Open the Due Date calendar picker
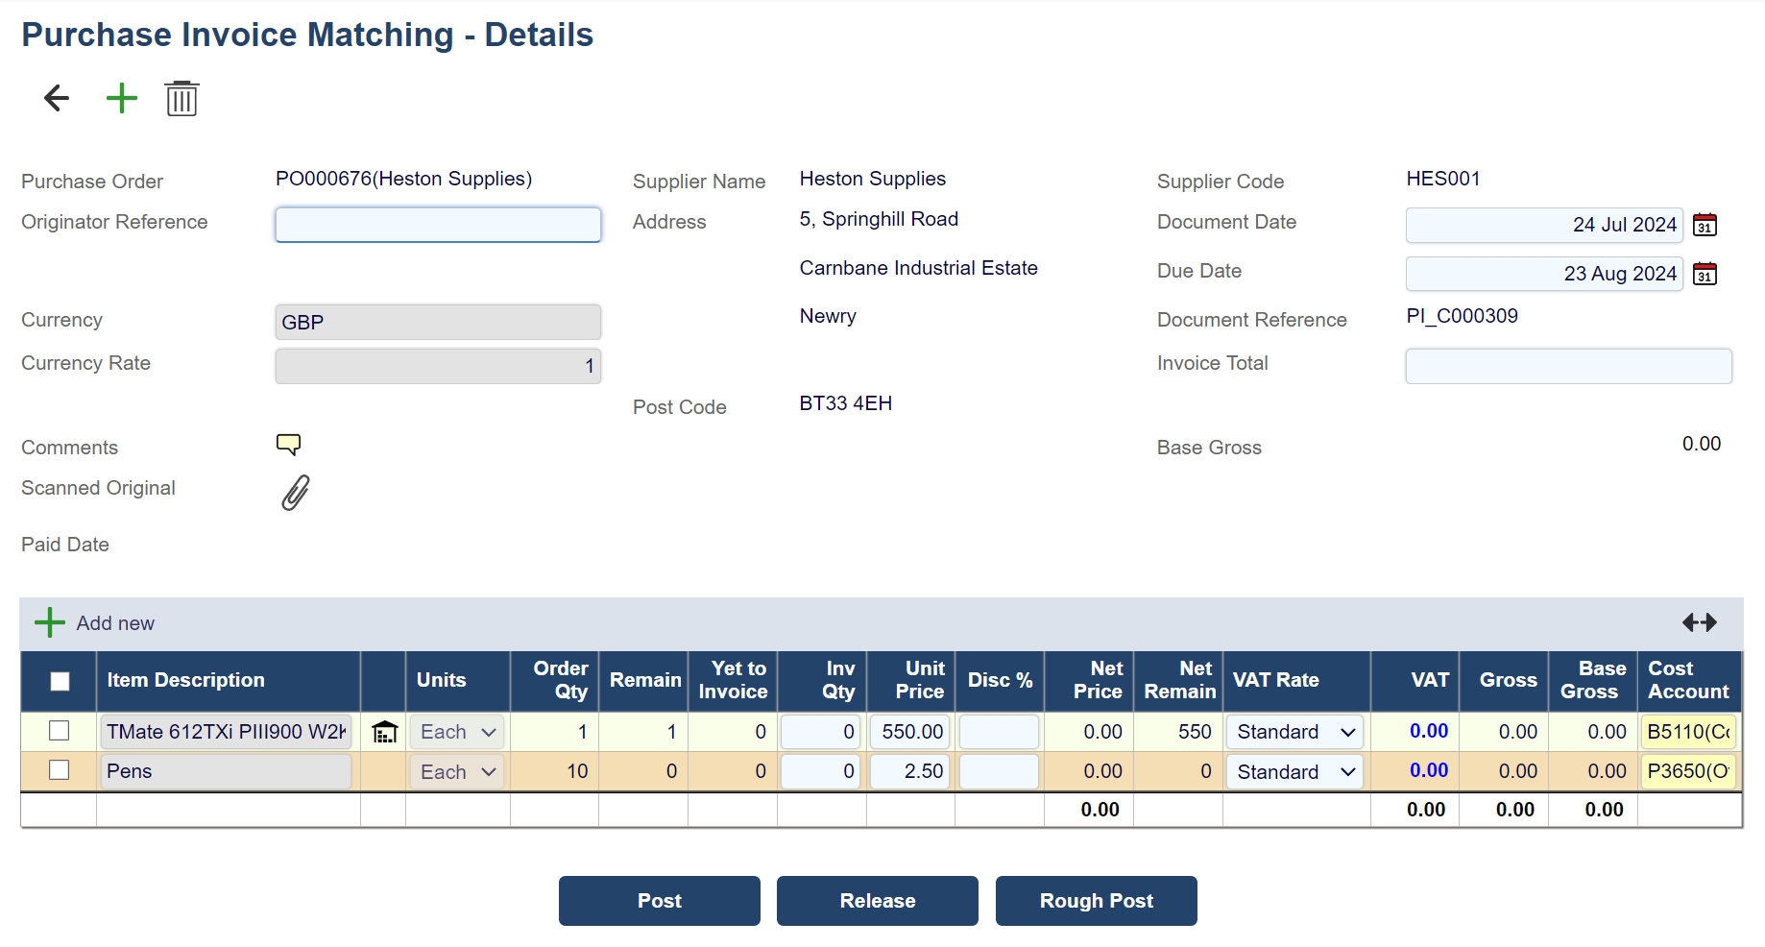This screenshot has height=947, width=1765. click(1705, 274)
